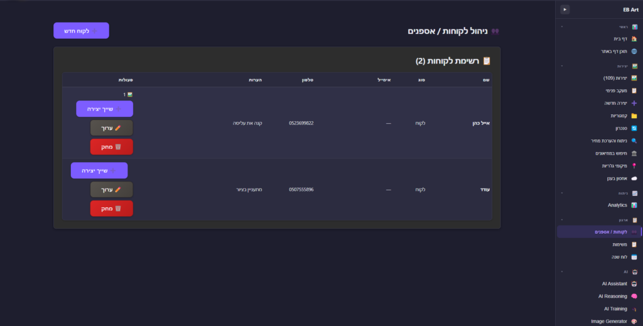This screenshot has height=326, width=643.
Task: Click the plus icon for יצירה חדשה
Action: pos(634,103)
